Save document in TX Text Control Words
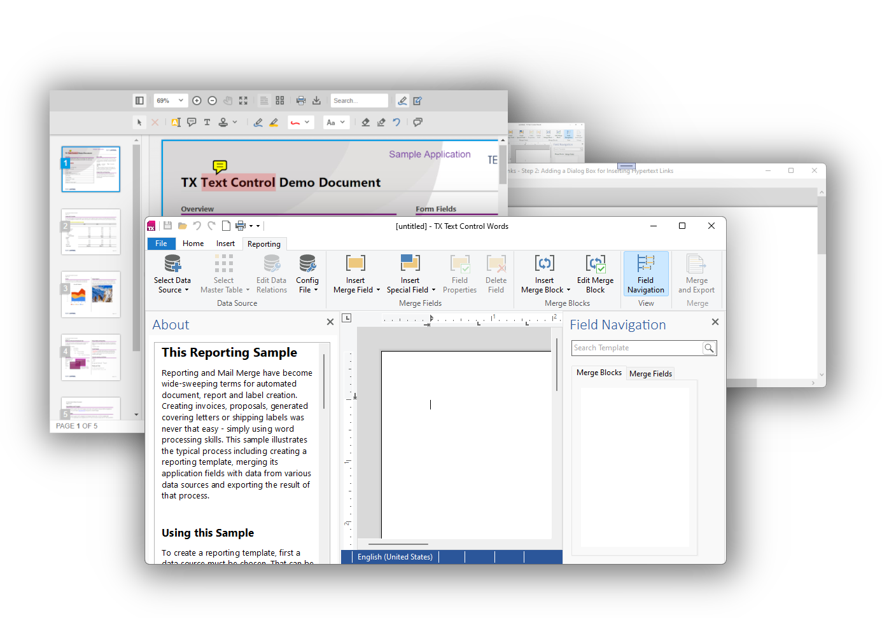Screen dimensions: 882x618 click(x=167, y=226)
